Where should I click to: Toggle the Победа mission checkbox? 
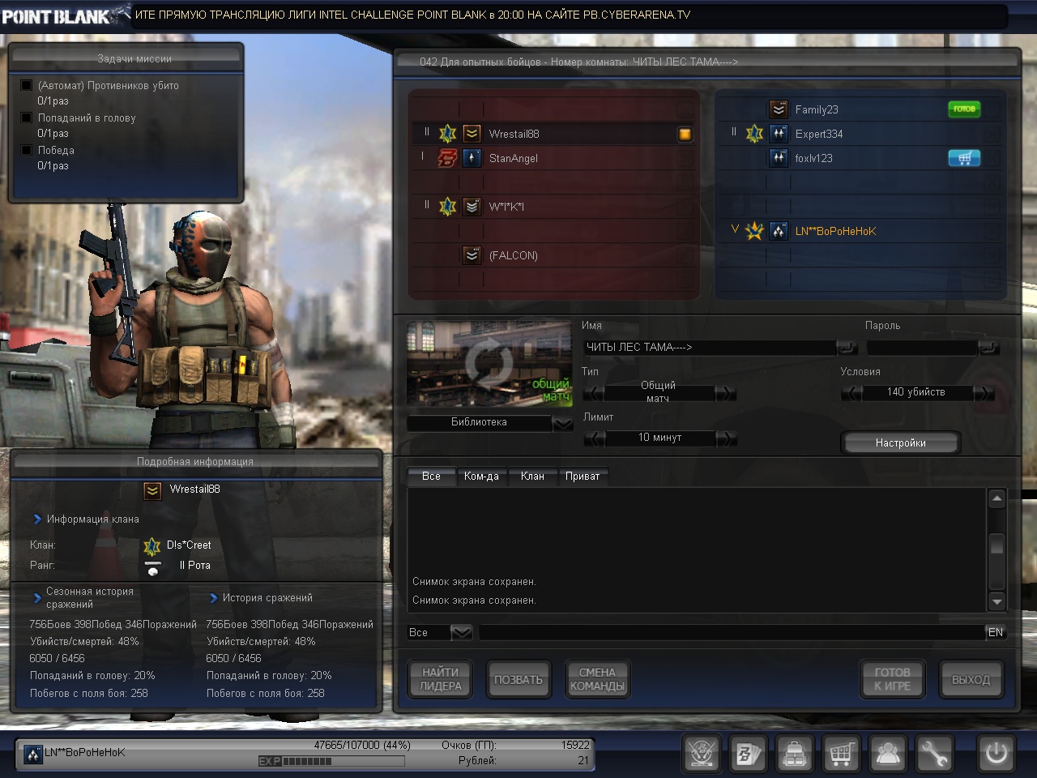point(27,150)
